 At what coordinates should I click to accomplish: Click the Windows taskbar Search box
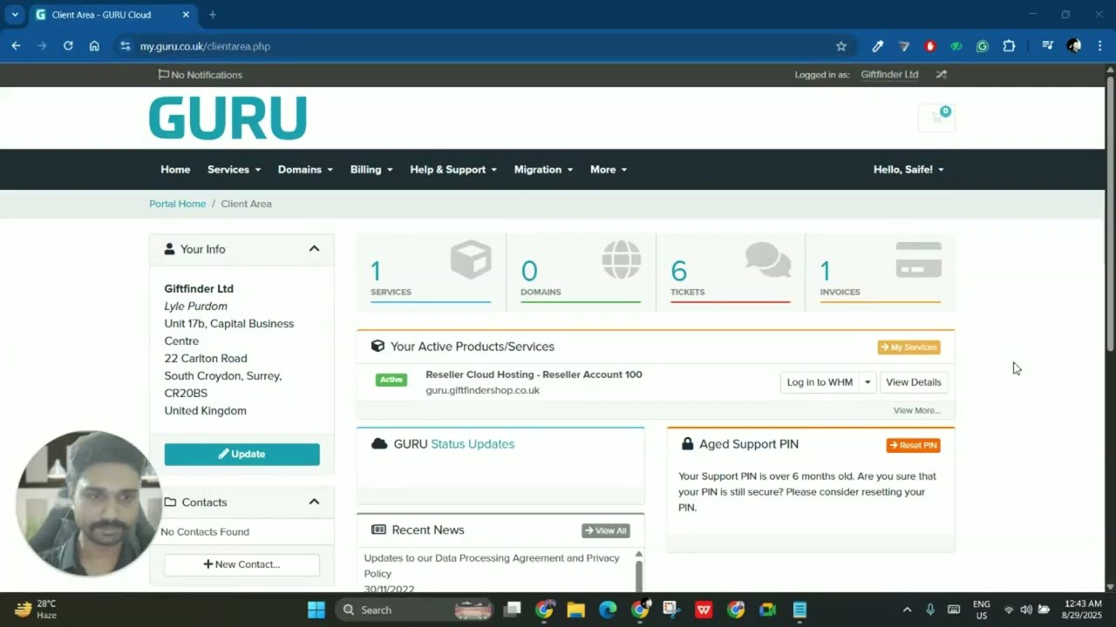(414, 610)
